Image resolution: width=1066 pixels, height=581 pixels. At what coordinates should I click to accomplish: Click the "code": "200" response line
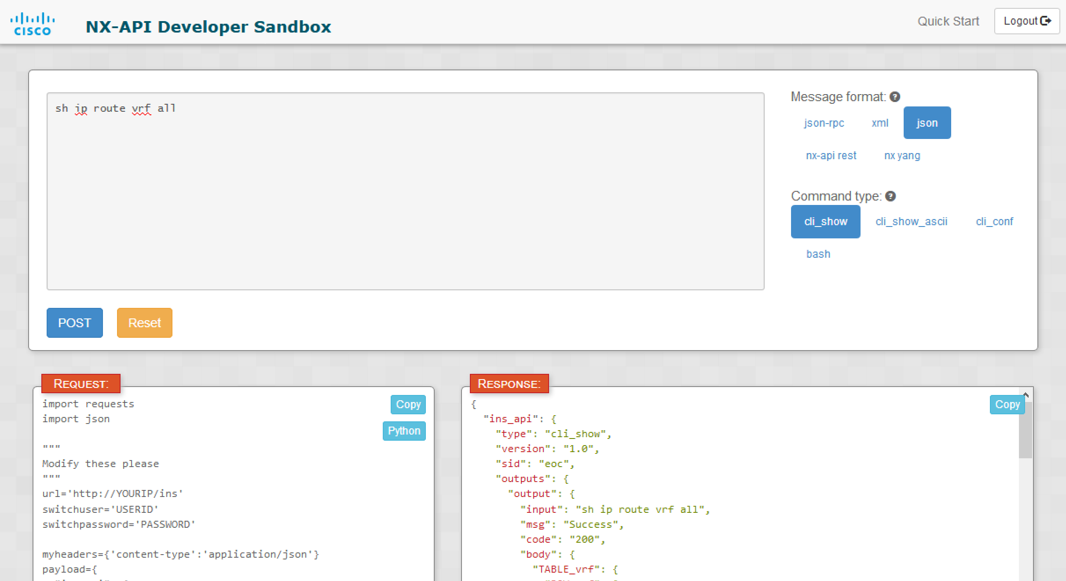pyautogui.click(x=563, y=539)
